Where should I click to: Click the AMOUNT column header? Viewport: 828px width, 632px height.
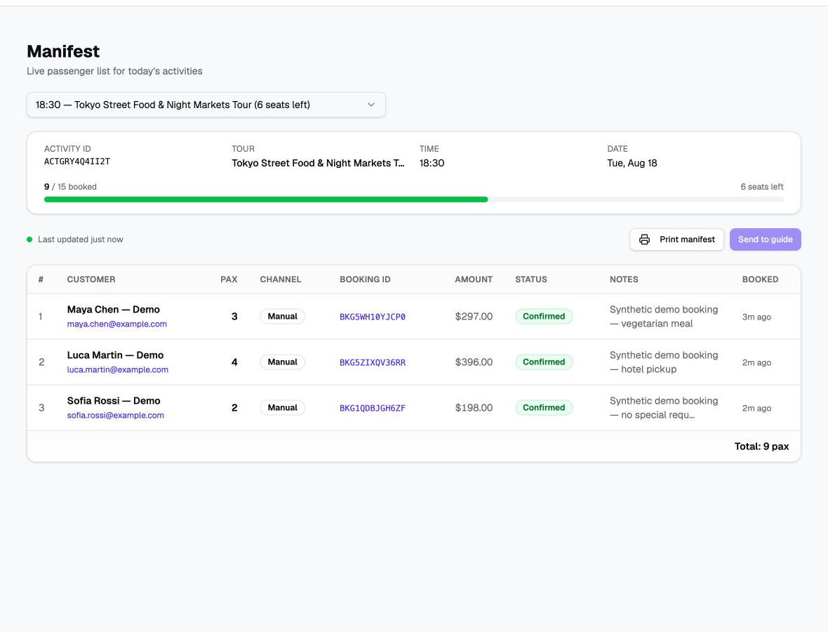coord(474,279)
